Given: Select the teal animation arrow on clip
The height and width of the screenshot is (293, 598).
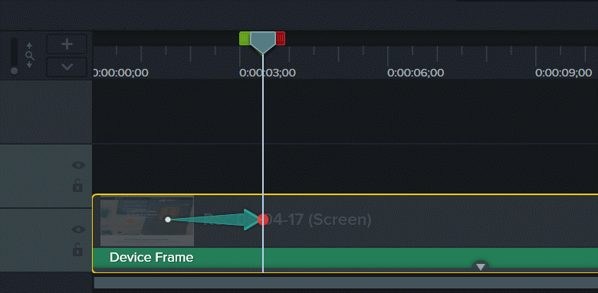Looking at the screenshot, I should [214, 220].
